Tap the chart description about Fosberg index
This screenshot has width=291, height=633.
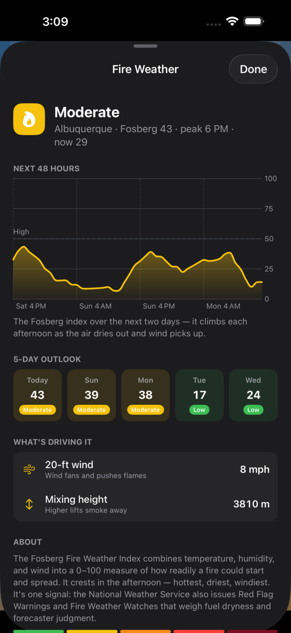point(130,328)
